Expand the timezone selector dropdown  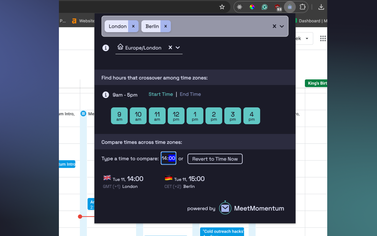click(282, 26)
